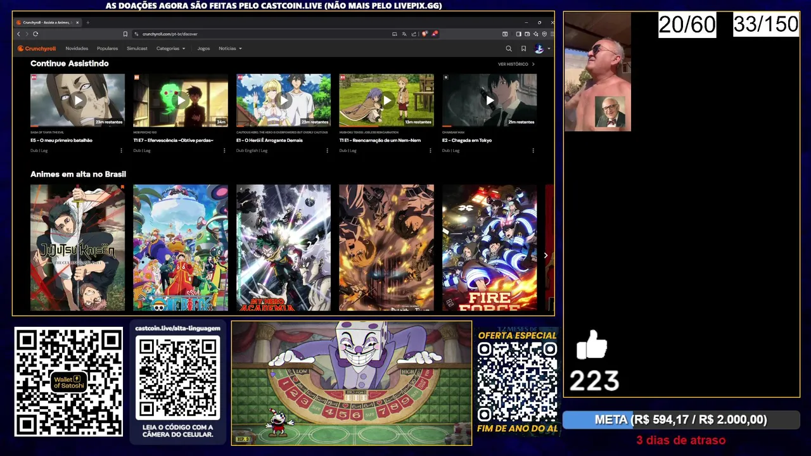Open the browser VPN shield icon
Image resolution: width=811 pixels, height=456 pixels.
(544, 34)
